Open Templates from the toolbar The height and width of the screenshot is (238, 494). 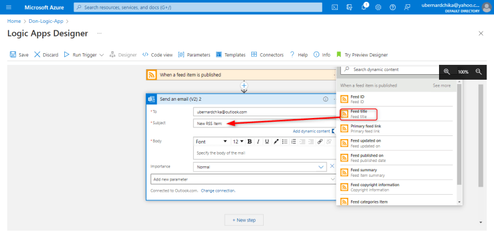coord(230,54)
